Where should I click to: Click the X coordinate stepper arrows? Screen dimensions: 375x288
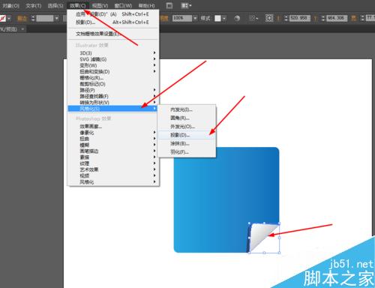tap(286, 18)
